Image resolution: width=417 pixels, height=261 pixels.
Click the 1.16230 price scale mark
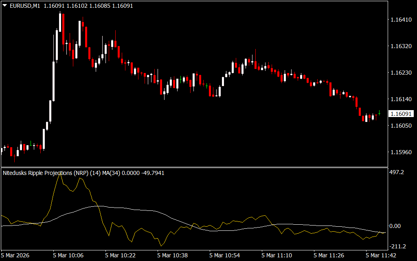pos(401,73)
